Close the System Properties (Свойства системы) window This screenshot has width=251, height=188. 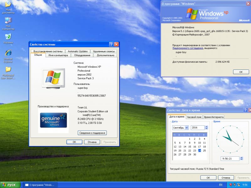tap(116, 44)
